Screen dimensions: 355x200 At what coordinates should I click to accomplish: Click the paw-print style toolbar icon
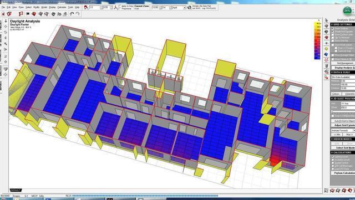pyautogui.click(x=53, y=14)
